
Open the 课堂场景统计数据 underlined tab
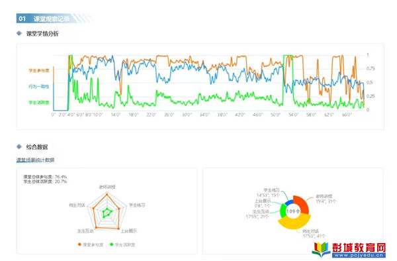pos(36,160)
